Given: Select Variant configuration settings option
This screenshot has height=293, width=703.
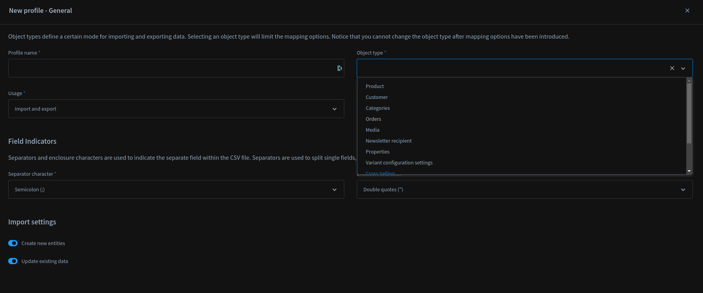Looking at the screenshot, I should point(522,162).
